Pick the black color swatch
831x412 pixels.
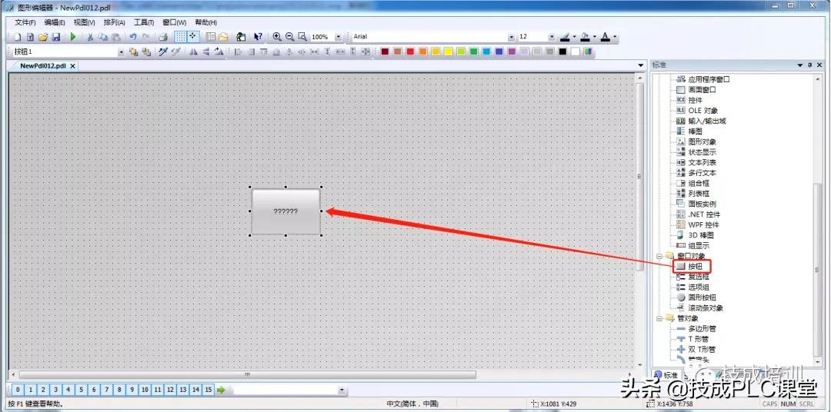coord(562,51)
